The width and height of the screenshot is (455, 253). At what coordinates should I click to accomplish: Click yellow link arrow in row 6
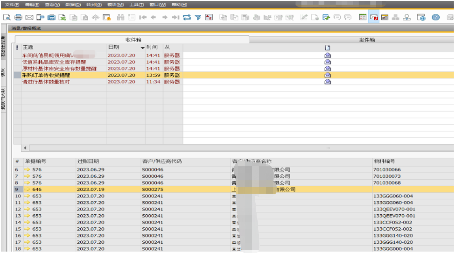27,170
